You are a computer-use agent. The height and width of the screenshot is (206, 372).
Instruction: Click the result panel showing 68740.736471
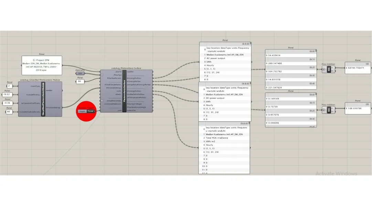pos(358,68)
